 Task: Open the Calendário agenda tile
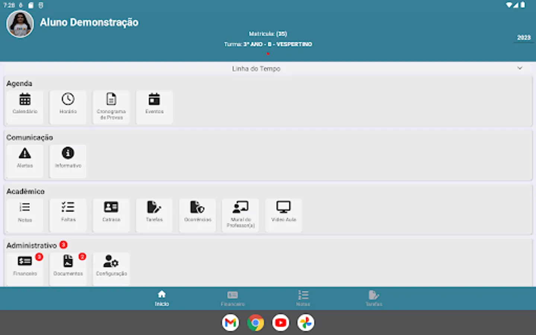point(25,107)
